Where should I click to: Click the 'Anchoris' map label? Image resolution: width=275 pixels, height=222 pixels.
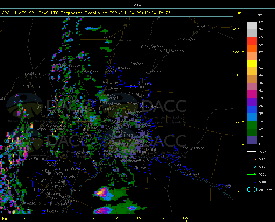pos(79,169)
